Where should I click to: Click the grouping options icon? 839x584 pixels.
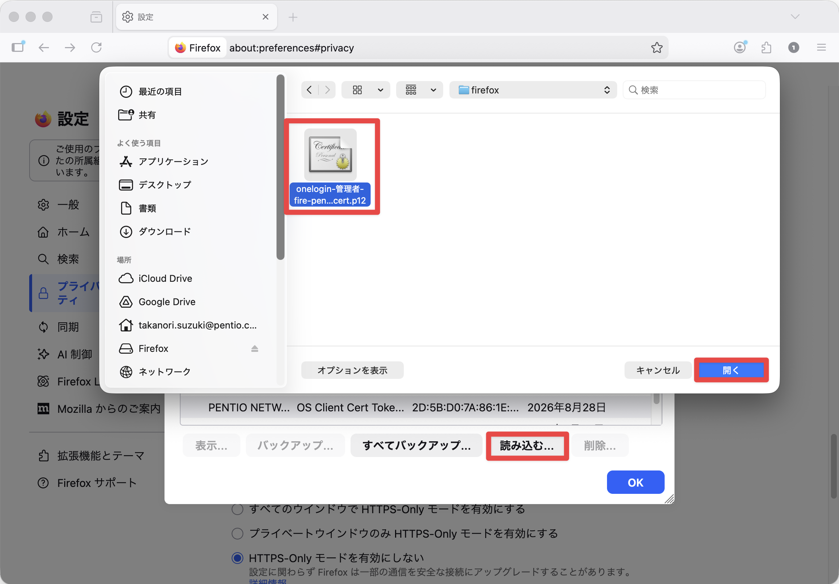click(x=411, y=90)
